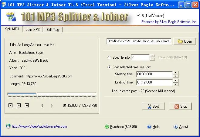Click "The selected part is 72" text

[128, 91]
